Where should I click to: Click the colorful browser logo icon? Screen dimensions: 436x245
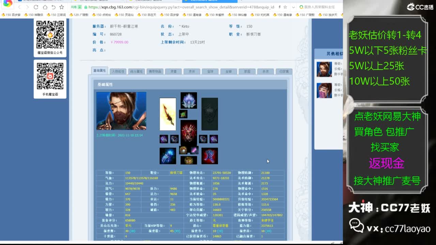7,3
